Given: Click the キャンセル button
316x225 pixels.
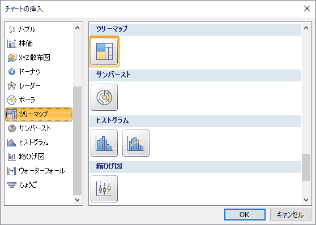Looking at the screenshot, I should click(x=291, y=214).
